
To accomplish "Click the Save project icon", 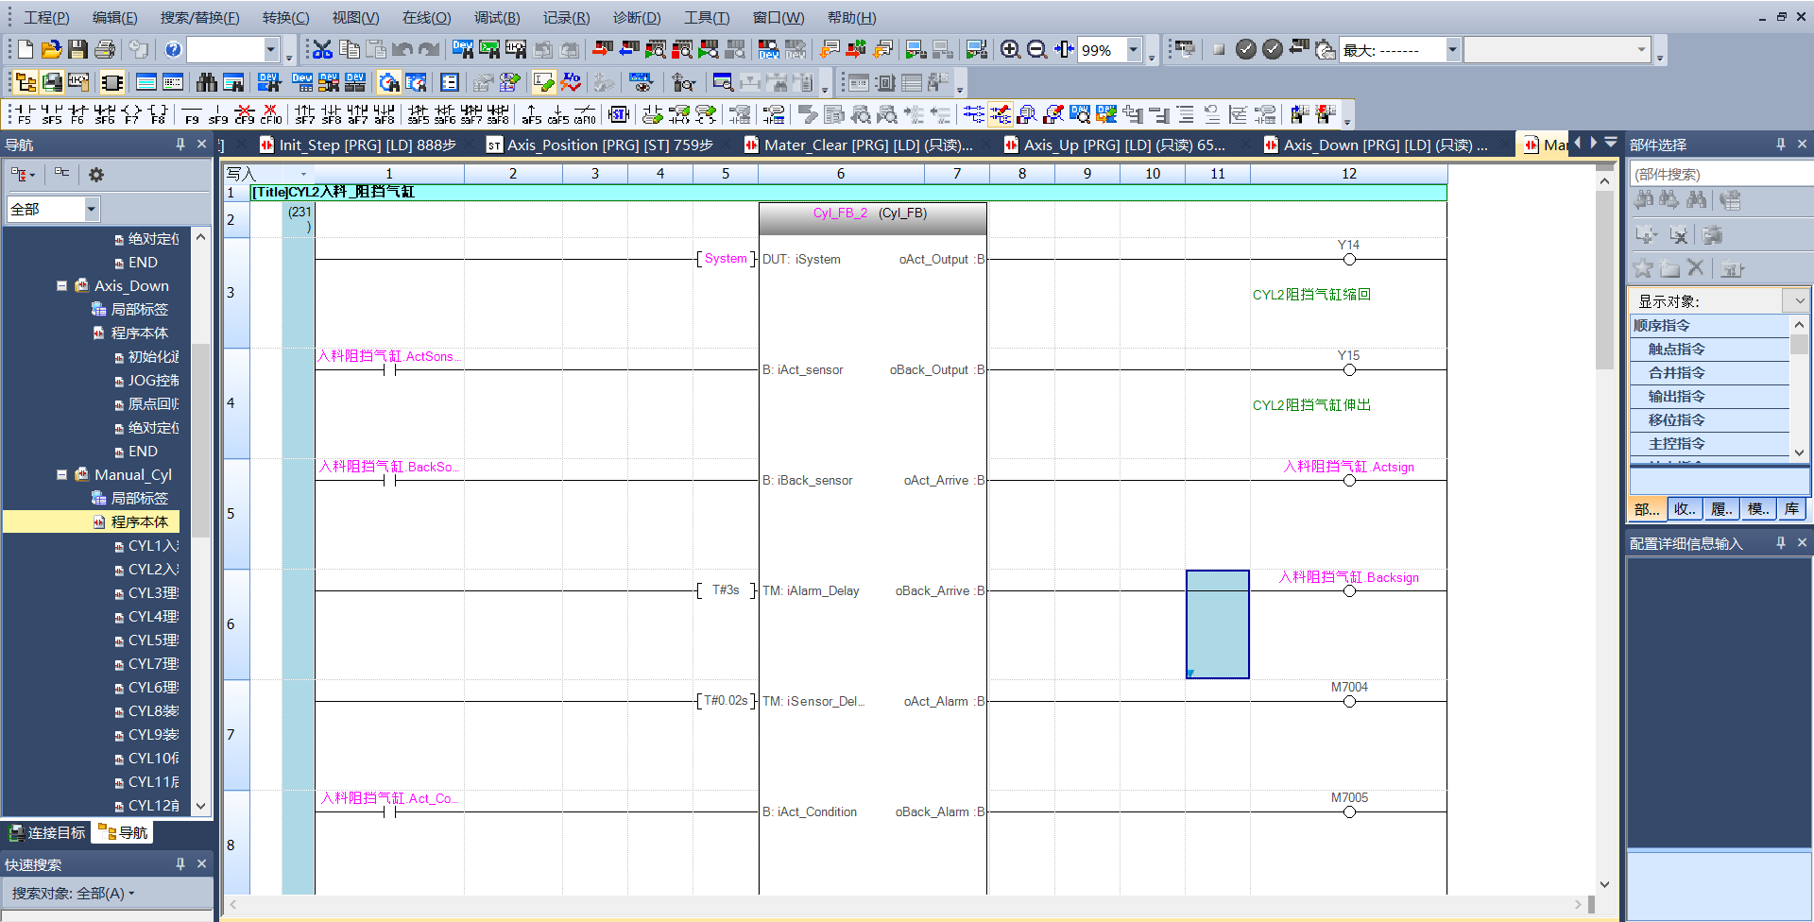I will 78,50.
